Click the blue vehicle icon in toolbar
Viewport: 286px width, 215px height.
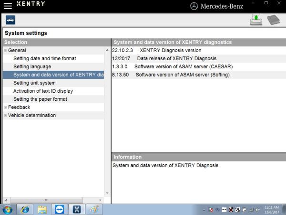10,20
